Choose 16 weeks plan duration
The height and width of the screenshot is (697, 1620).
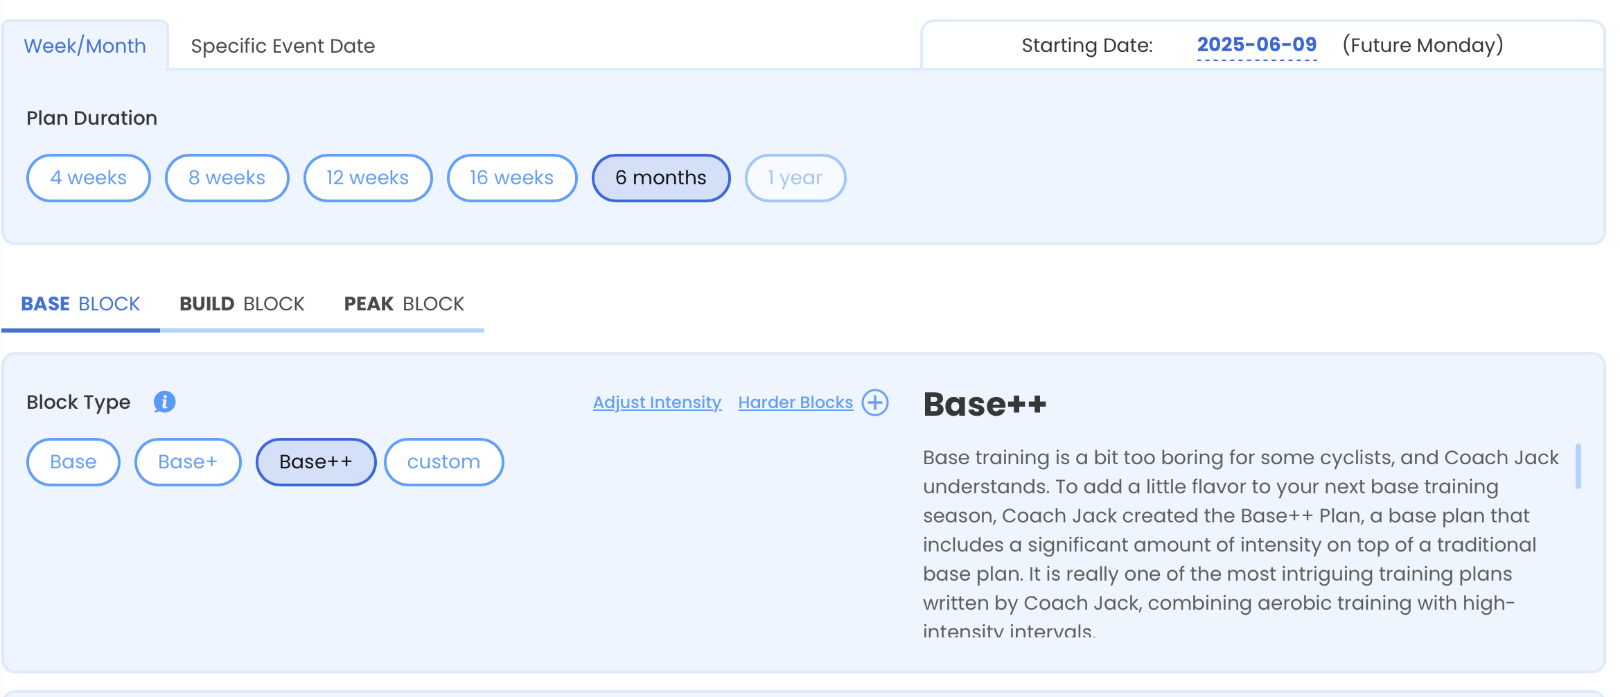click(512, 178)
